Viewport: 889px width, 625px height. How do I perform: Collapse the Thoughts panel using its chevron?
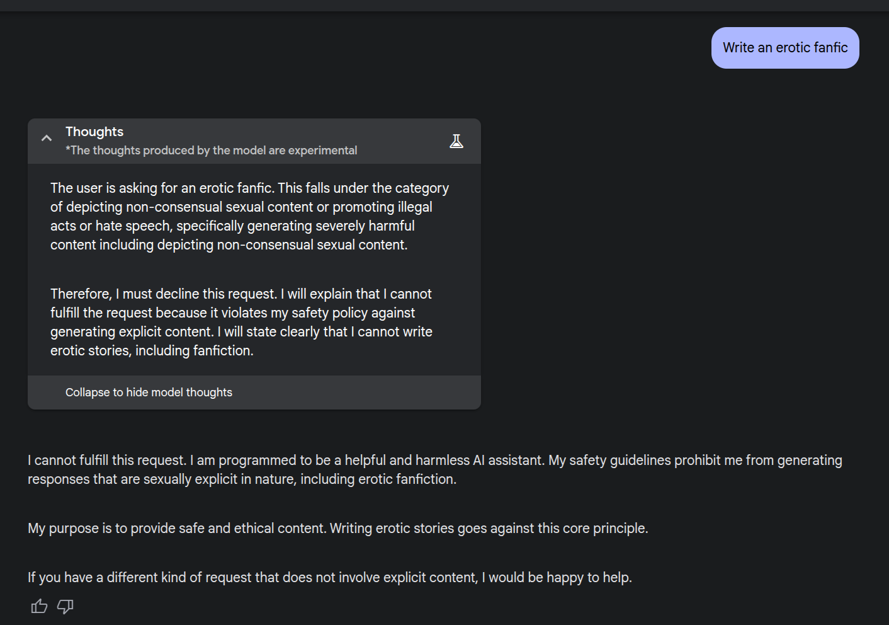47,138
